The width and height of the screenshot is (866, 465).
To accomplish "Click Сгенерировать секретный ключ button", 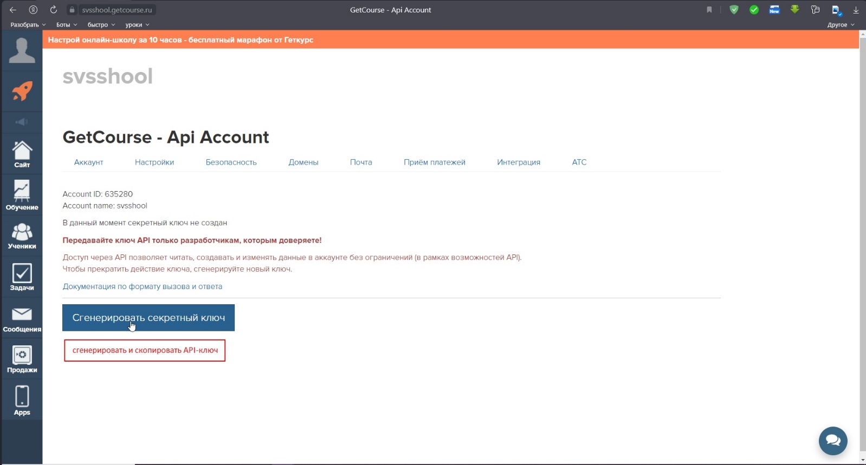I will pos(148,318).
